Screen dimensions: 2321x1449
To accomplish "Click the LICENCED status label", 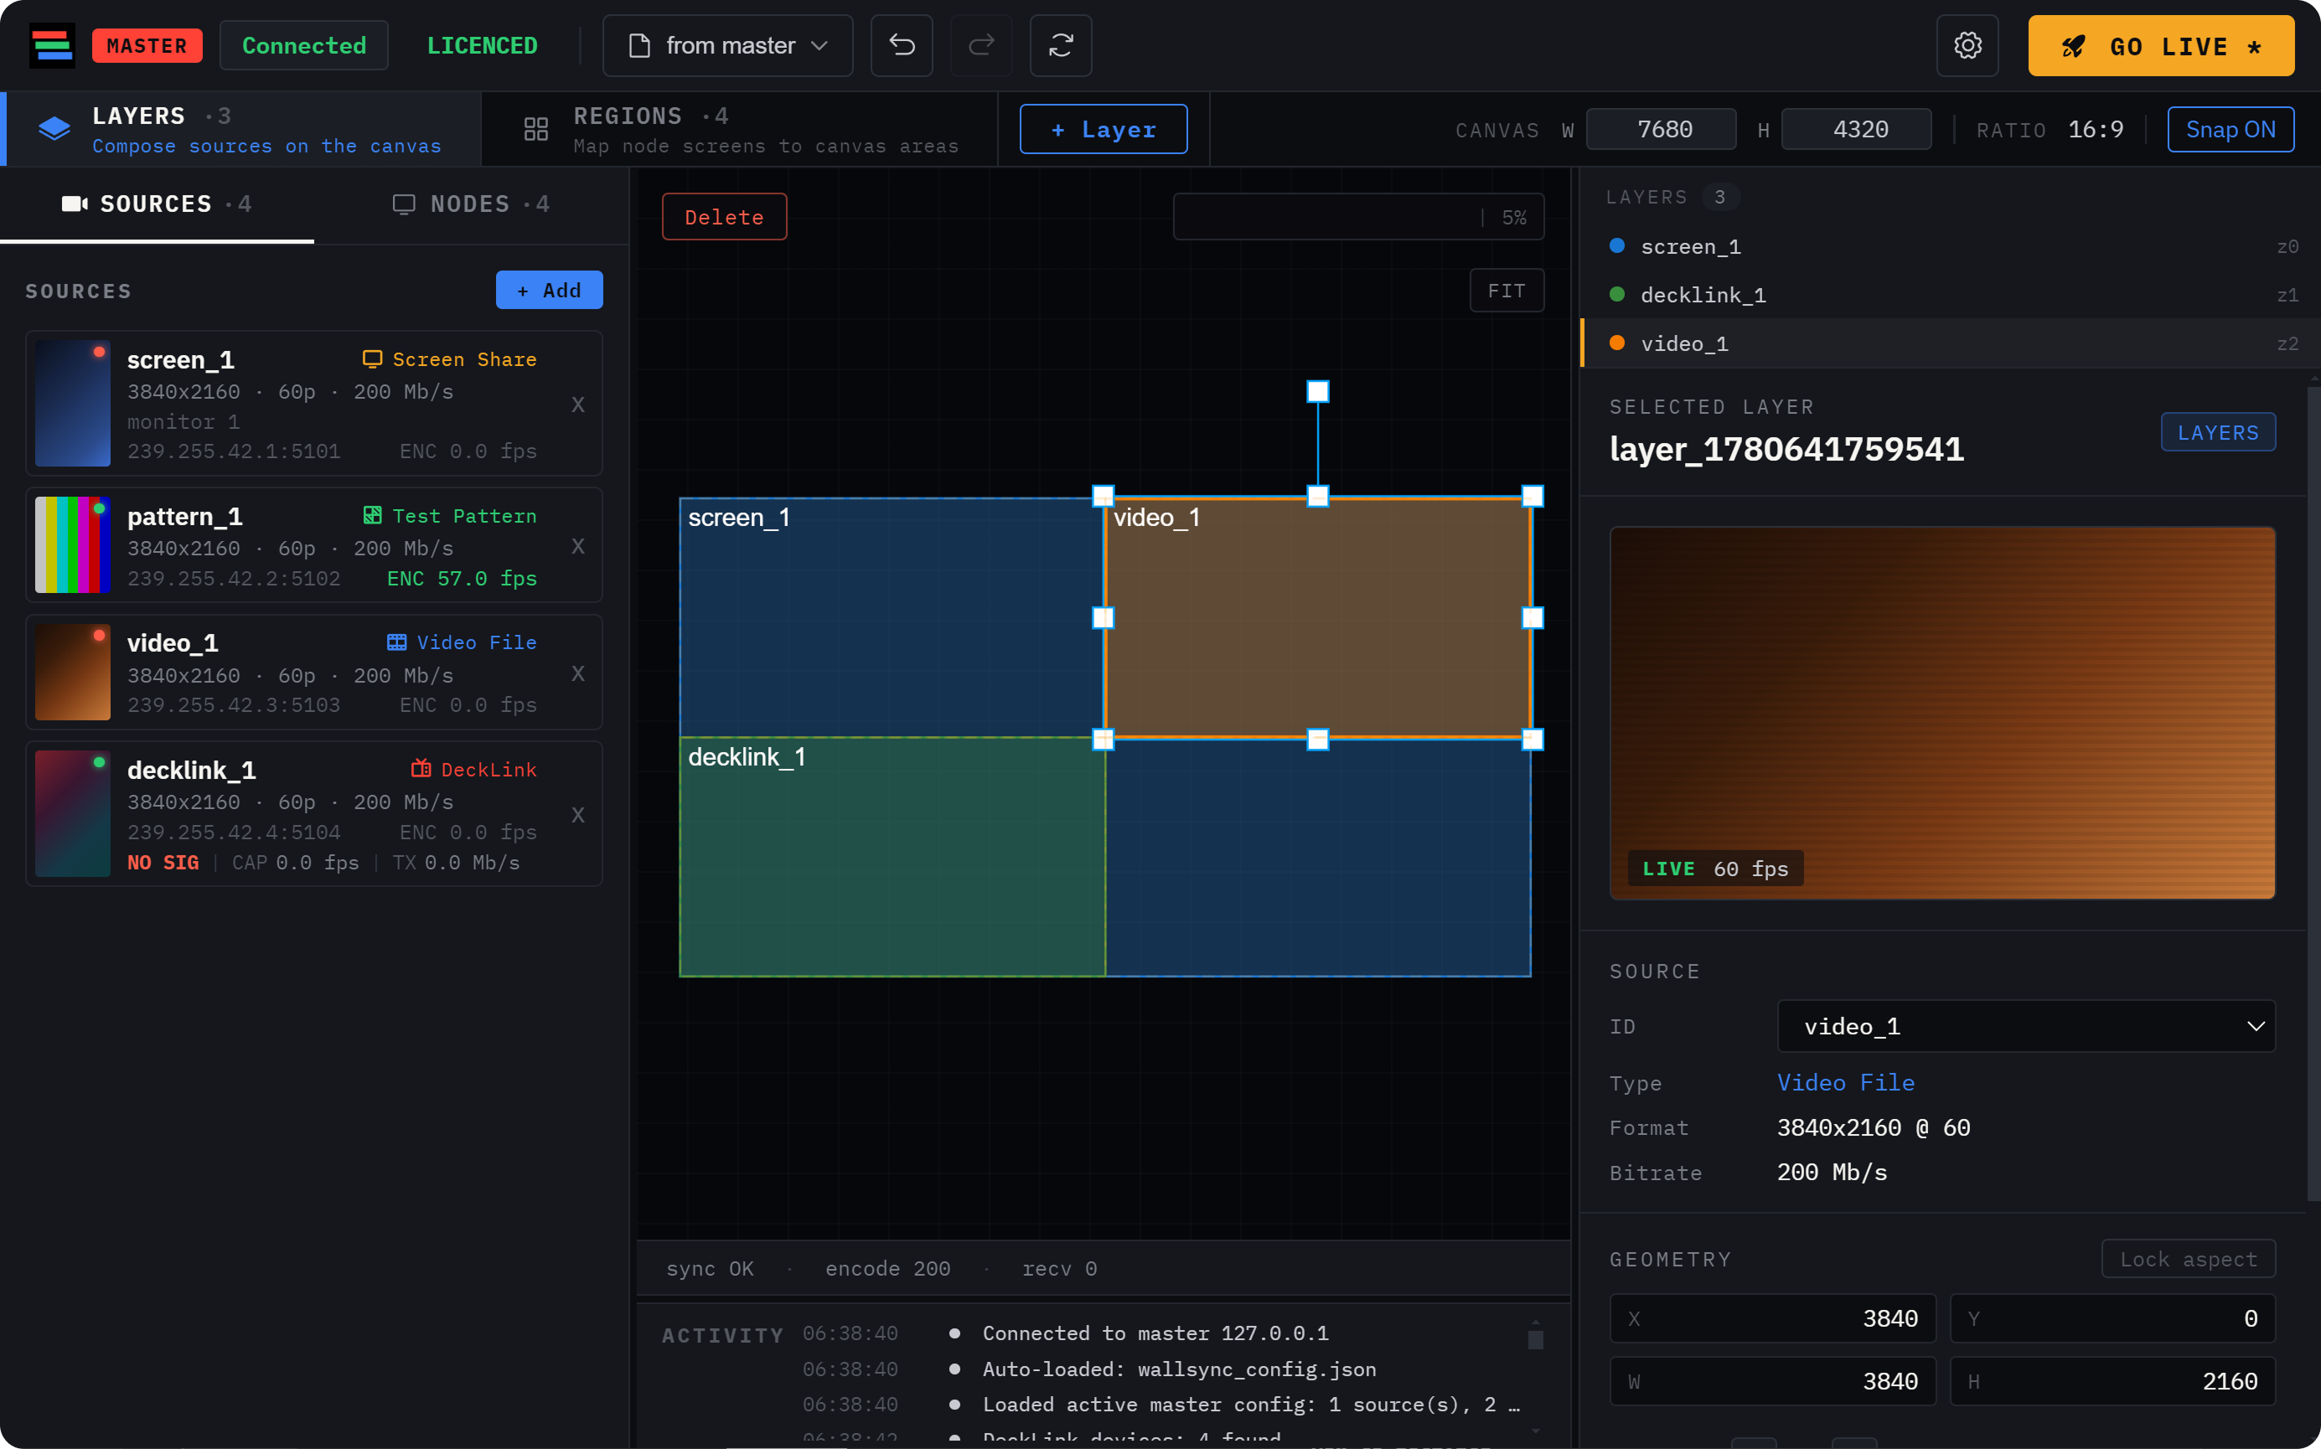I will 481,45.
